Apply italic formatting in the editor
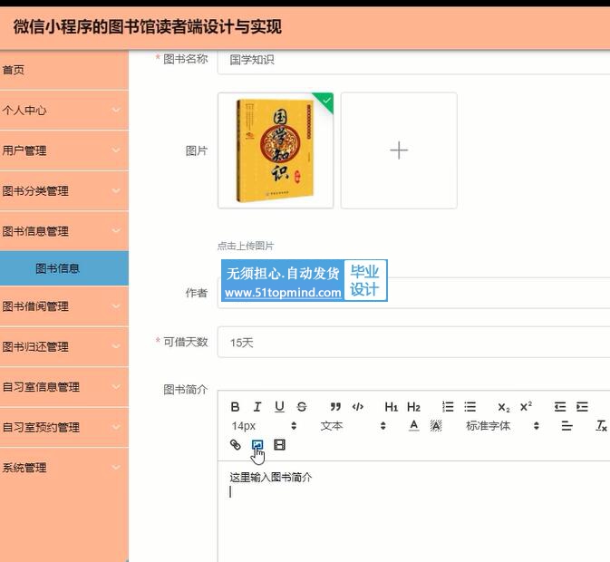This screenshot has width=610, height=562. 257,407
